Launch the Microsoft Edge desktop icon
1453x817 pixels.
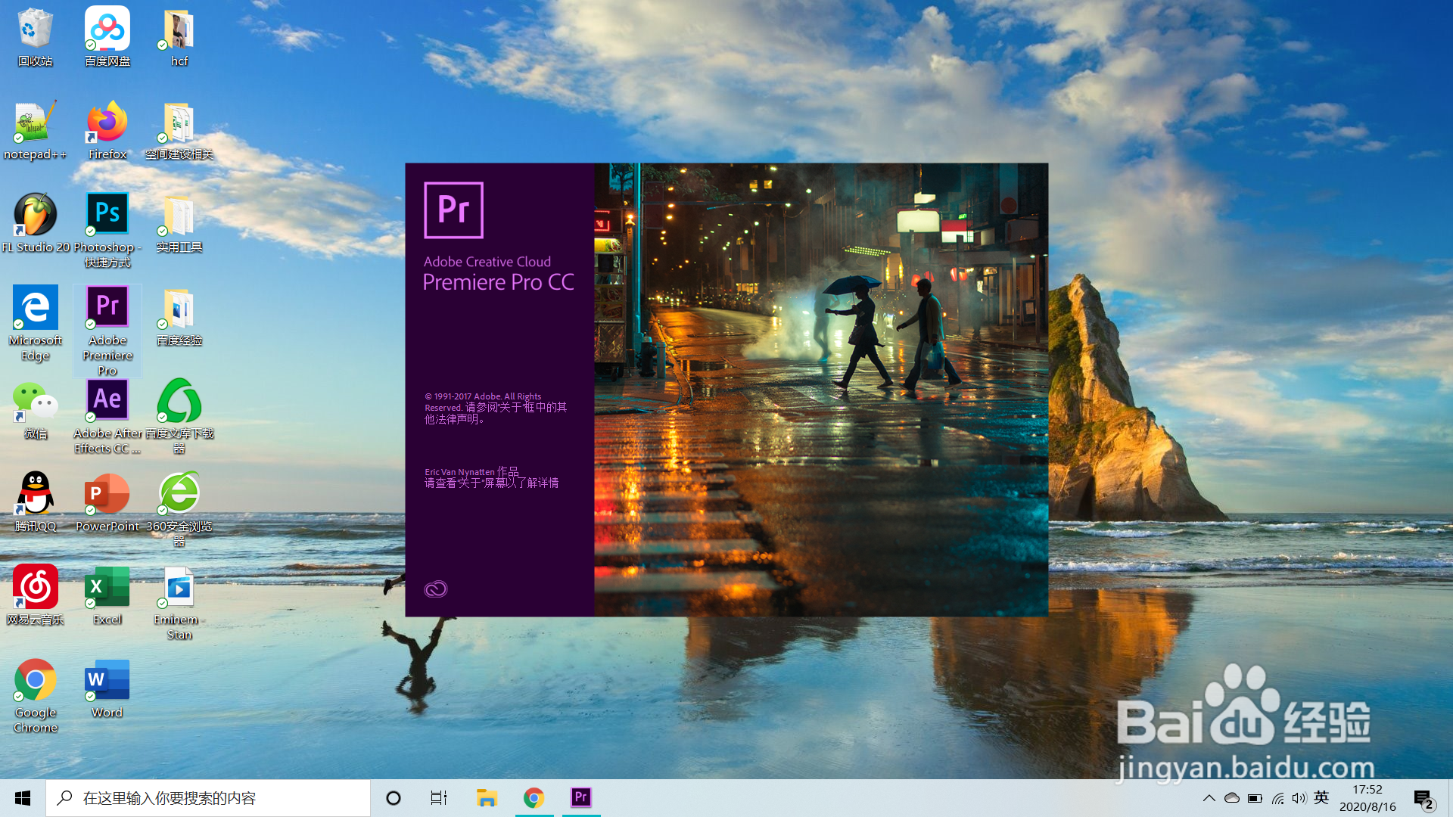tap(35, 323)
